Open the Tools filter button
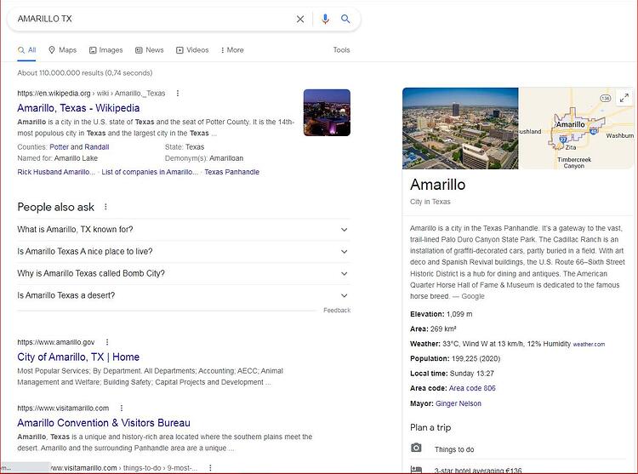This screenshot has width=638, height=474. (341, 49)
